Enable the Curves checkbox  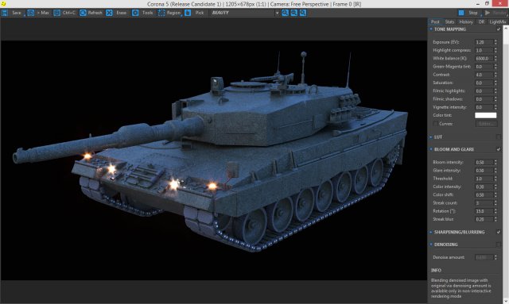tap(435, 124)
